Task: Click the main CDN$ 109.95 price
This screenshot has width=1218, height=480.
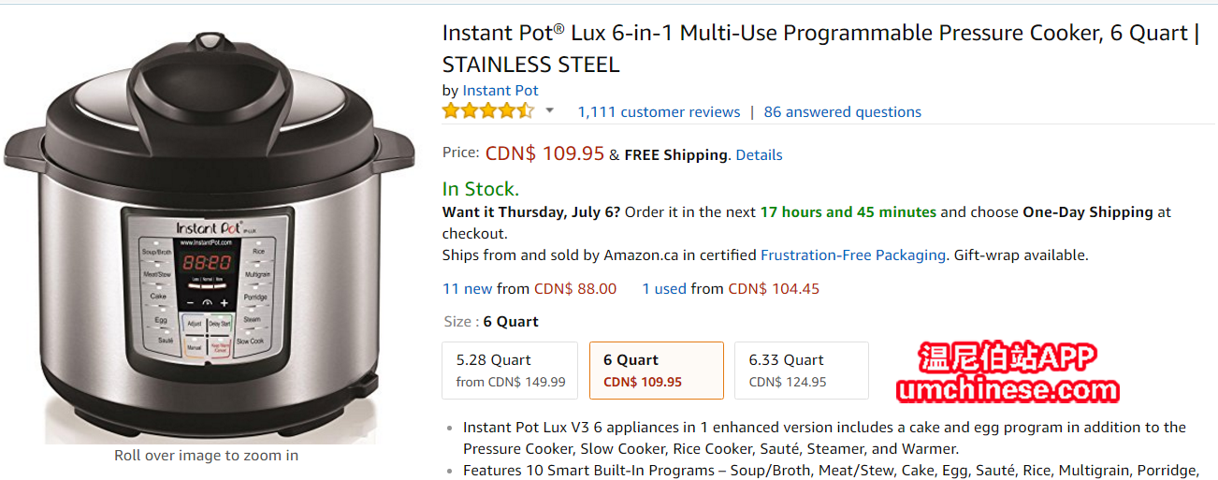Action: point(544,153)
